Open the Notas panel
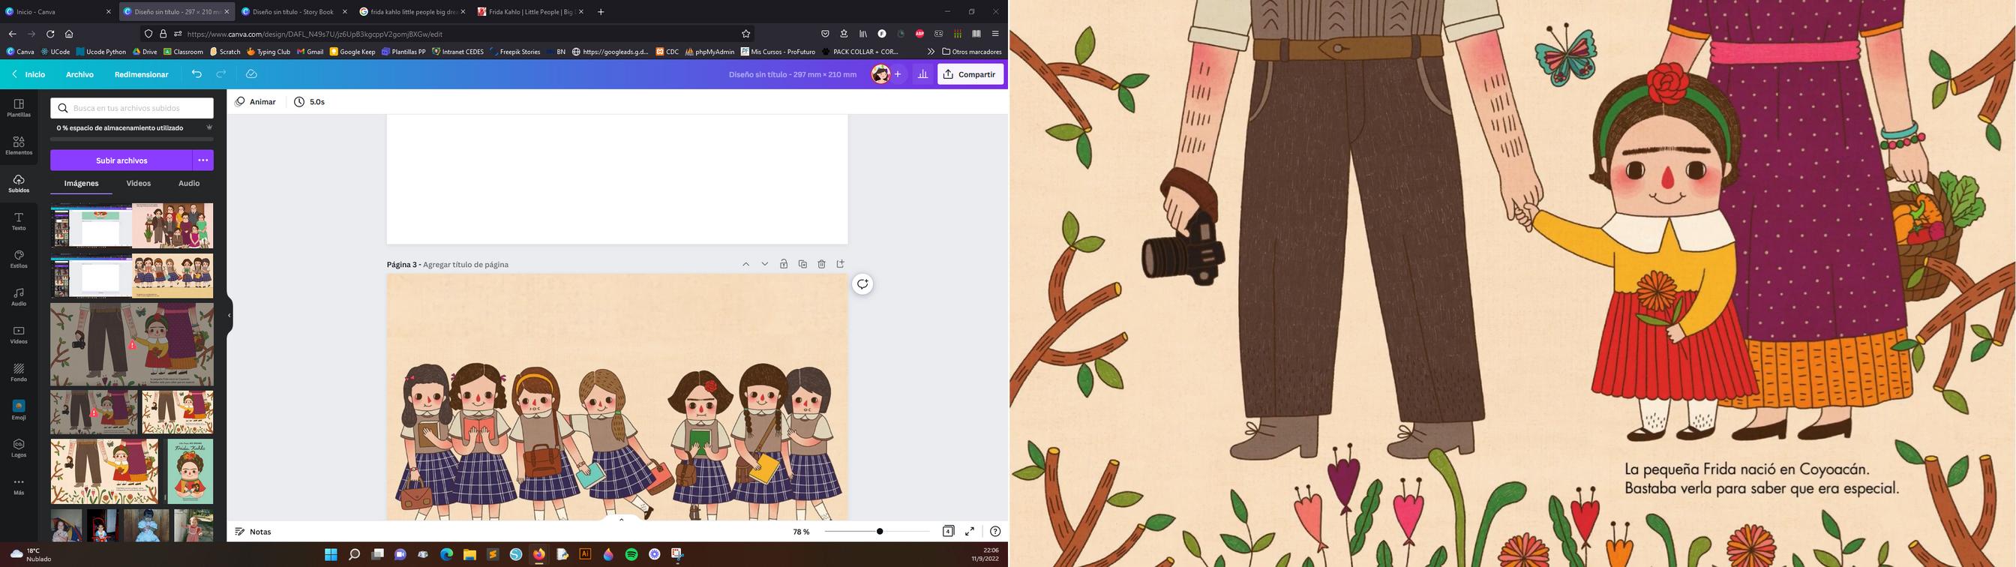The width and height of the screenshot is (2016, 567). pyautogui.click(x=253, y=532)
